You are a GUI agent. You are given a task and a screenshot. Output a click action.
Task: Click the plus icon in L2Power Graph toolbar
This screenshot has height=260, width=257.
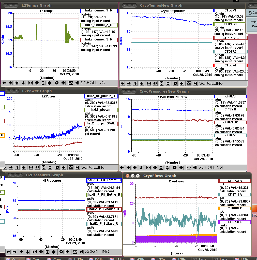(x=64, y=167)
